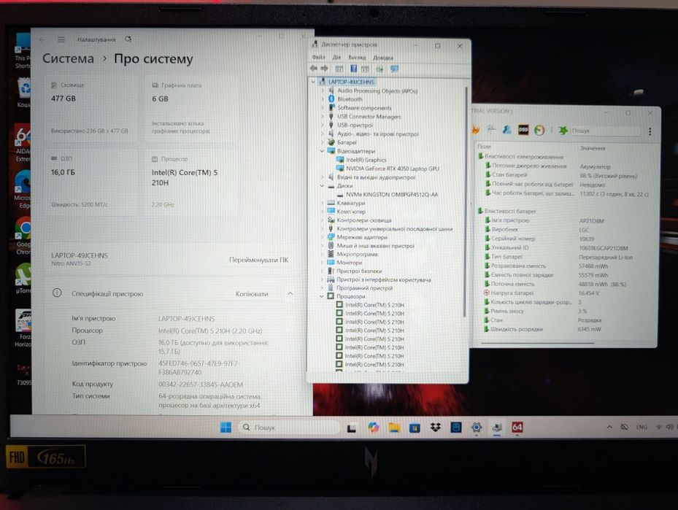Collapse the Специфікації пристрою section chevron
The height and width of the screenshot is (510, 678).
(290, 293)
